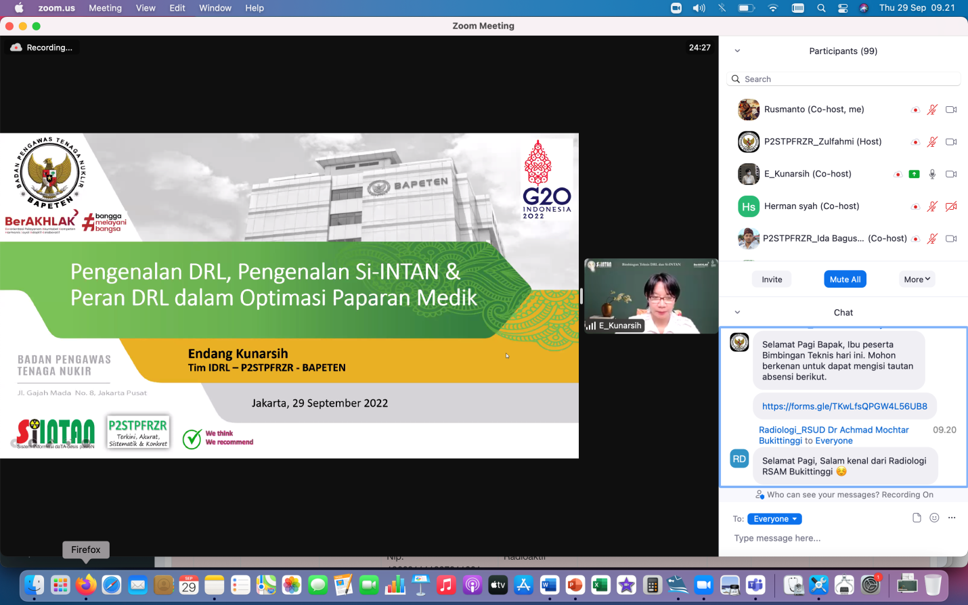The image size is (968, 605).
Task: Collapse the Chat panel using its chevron
Action: click(x=737, y=313)
